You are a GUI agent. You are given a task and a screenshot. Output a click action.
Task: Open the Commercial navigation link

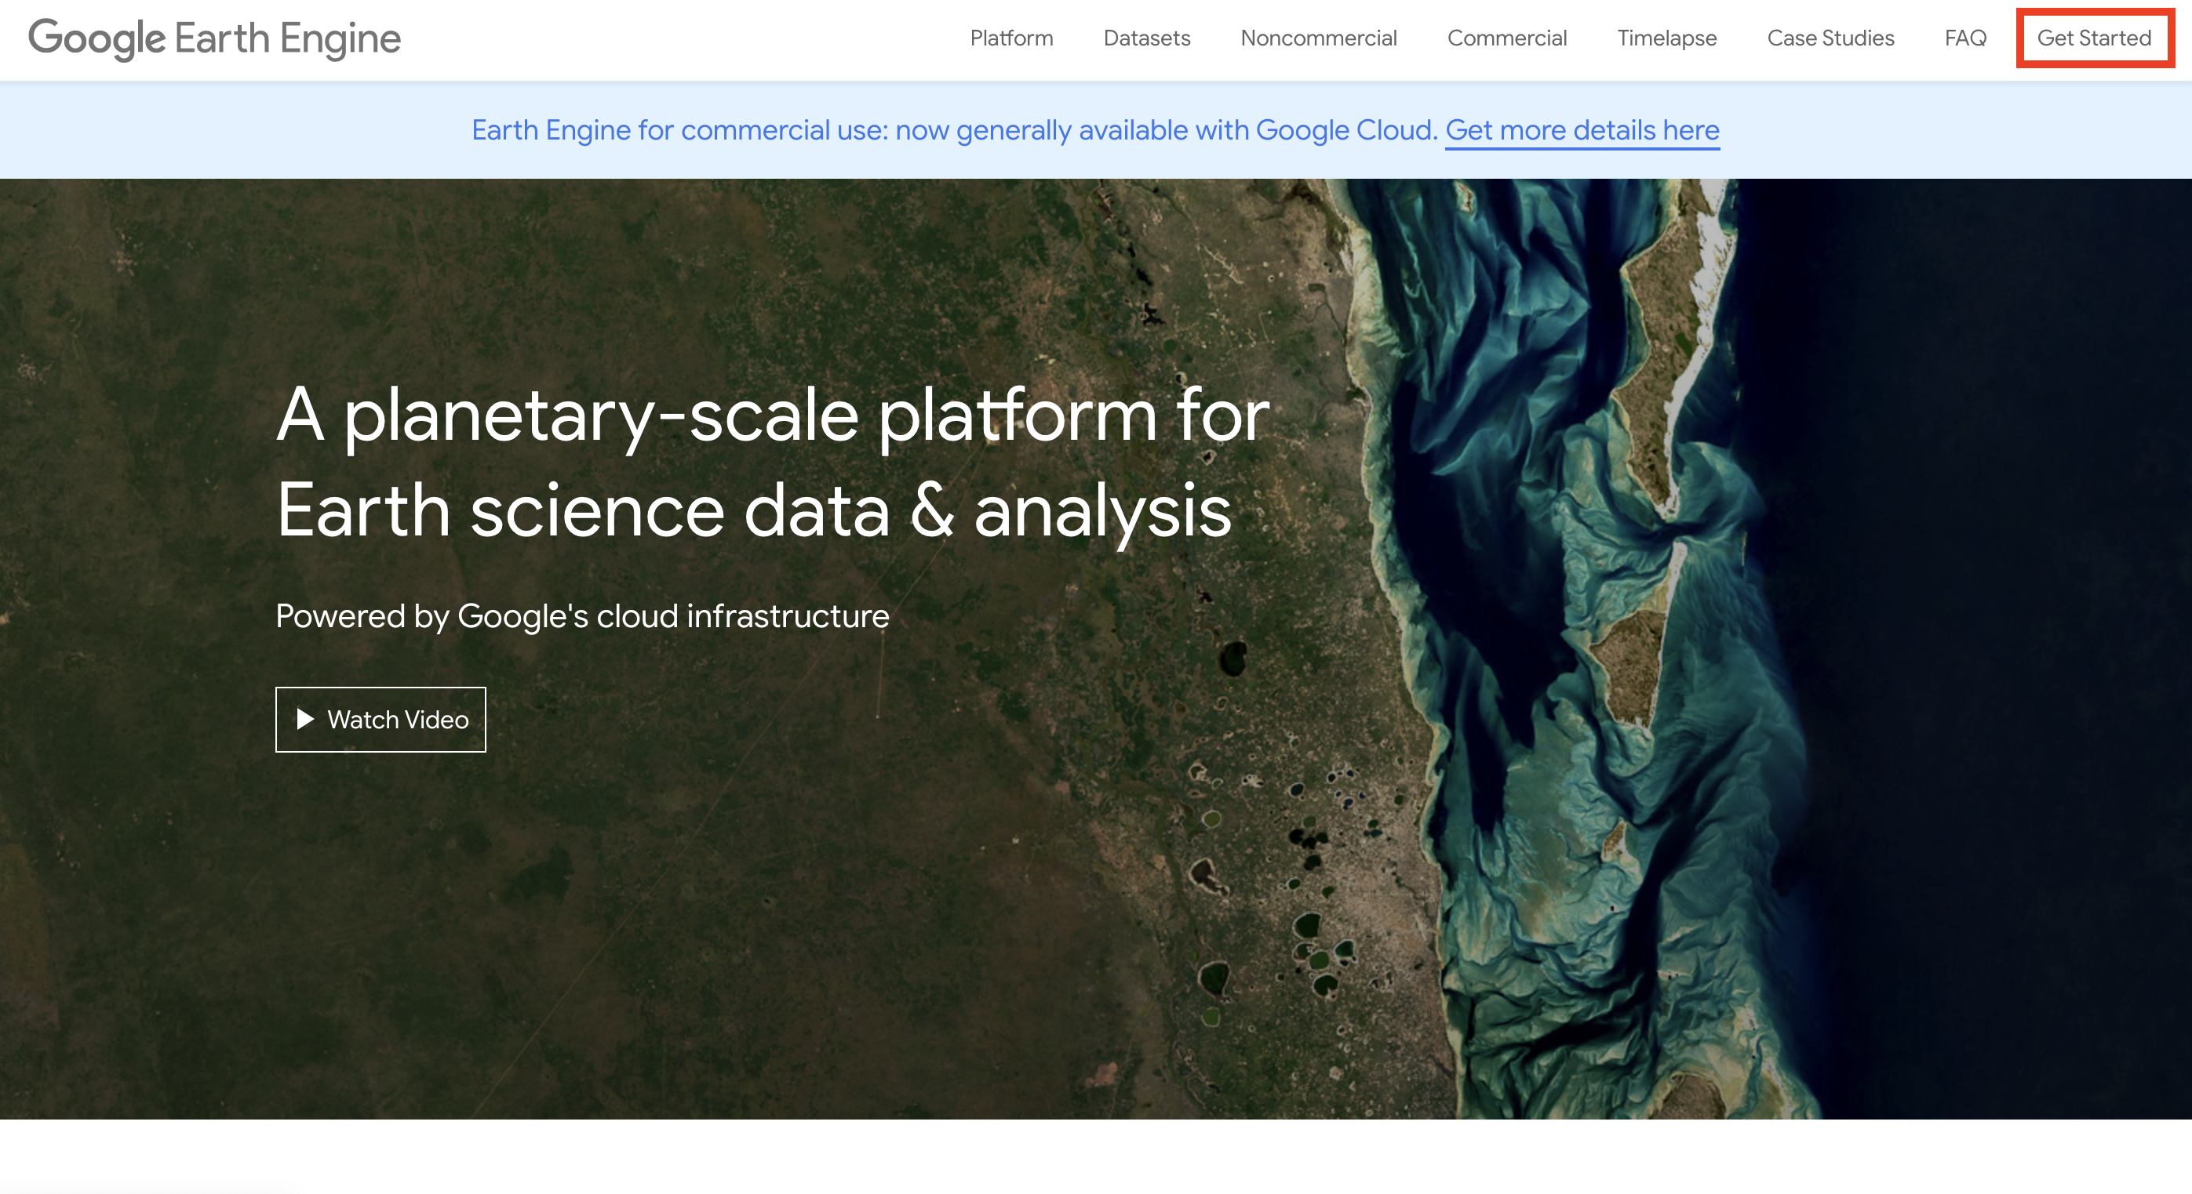1506,38
